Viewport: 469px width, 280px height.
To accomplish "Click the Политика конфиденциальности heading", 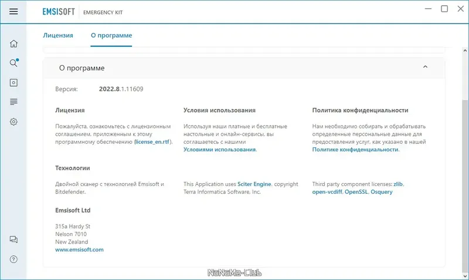I will coord(360,110).
